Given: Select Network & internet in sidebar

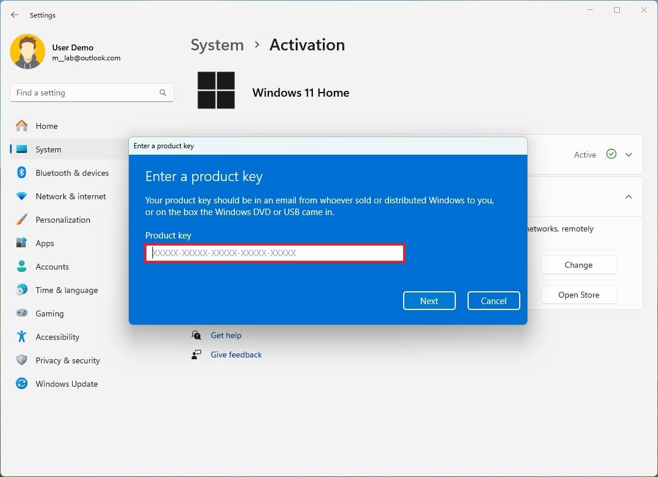Looking at the screenshot, I should tap(71, 196).
